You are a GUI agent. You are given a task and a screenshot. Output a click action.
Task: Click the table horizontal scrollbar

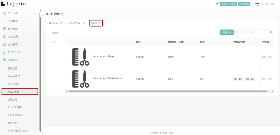point(167,91)
